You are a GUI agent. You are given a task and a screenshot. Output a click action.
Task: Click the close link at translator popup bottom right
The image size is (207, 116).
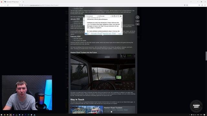click(x=120, y=34)
